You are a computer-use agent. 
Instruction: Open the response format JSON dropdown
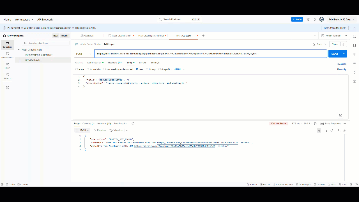pyautogui.click(x=82, y=130)
